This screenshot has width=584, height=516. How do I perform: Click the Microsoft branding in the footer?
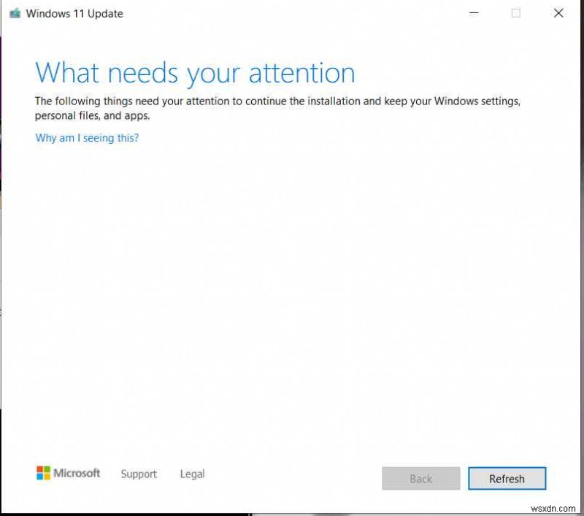point(67,473)
